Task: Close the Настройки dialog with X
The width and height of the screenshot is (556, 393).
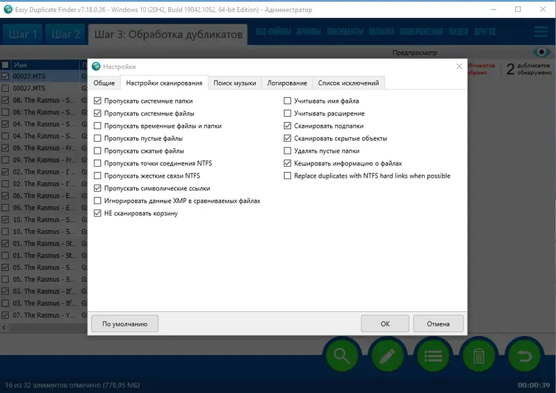Action: coord(459,66)
